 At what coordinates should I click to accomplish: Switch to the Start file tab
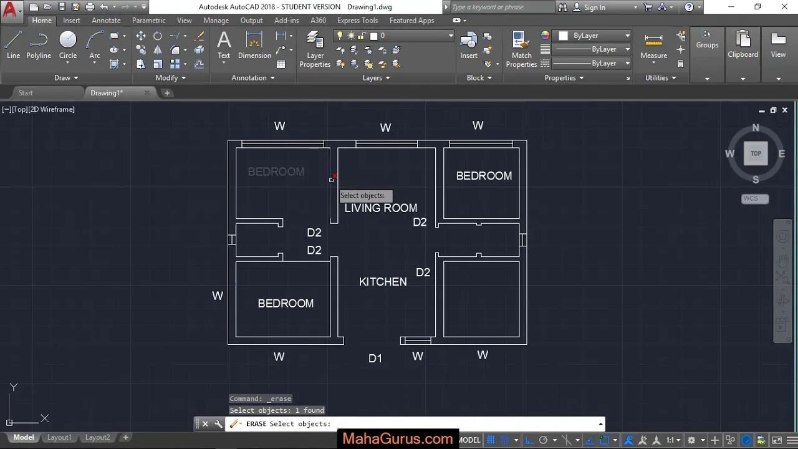click(26, 93)
